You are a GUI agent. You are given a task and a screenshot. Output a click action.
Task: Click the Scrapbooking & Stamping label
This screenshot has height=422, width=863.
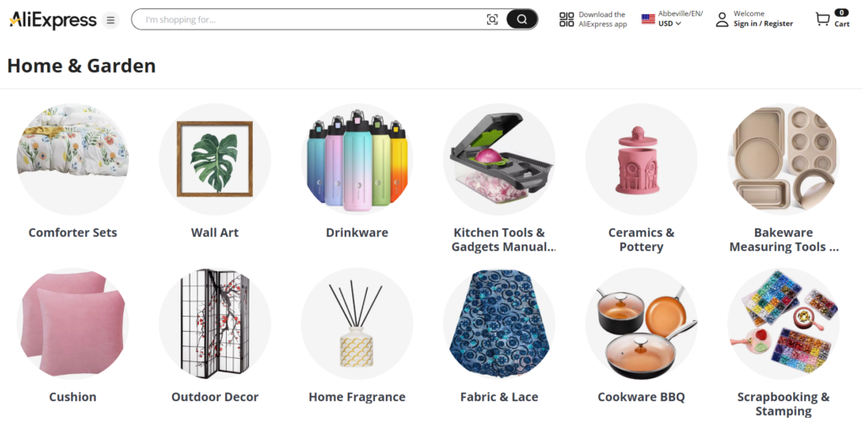point(783,403)
